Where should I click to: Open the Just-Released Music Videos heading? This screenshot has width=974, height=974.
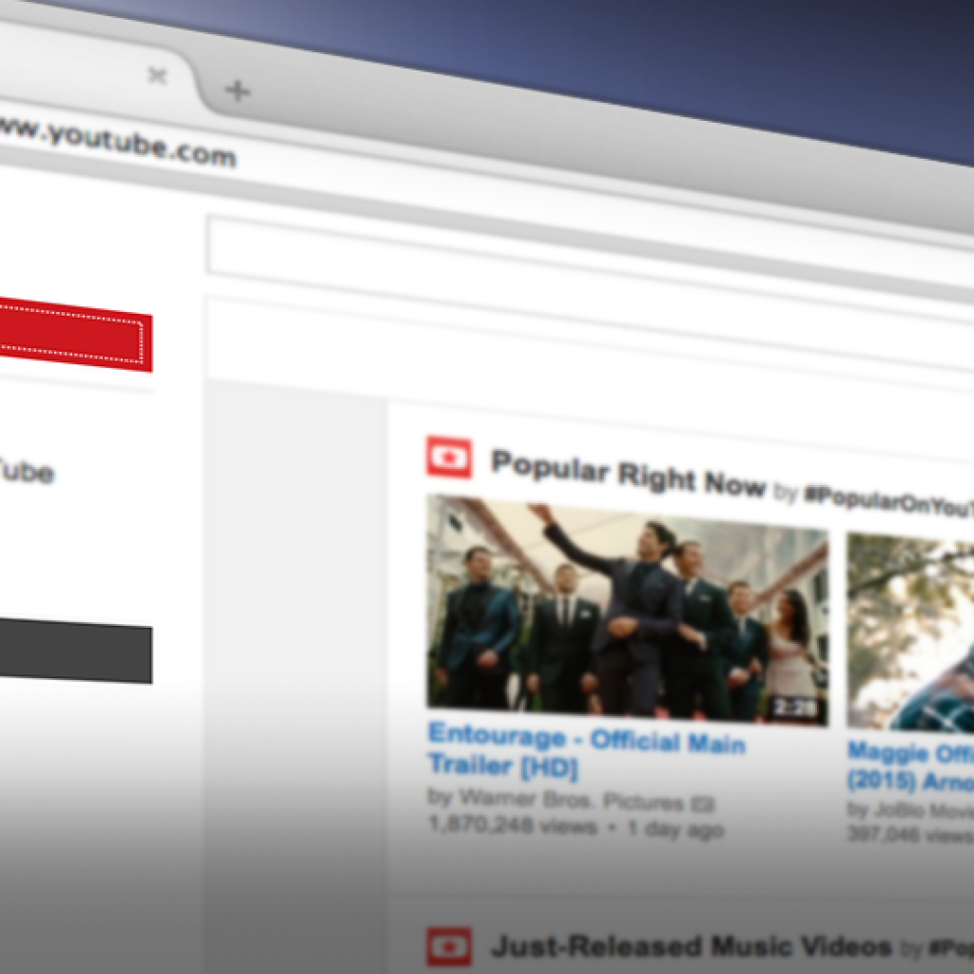[691, 946]
